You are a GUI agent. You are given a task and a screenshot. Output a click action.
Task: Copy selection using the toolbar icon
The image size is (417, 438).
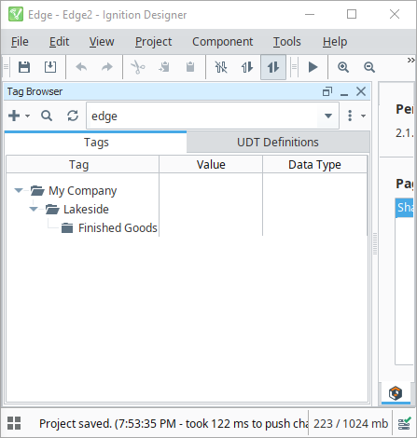[x=164, y=67]
